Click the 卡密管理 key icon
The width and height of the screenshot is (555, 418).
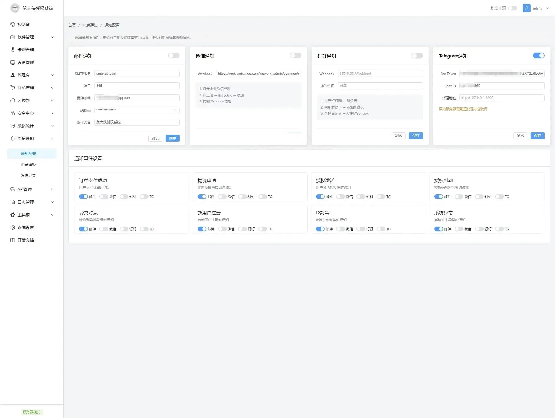pos(13,50)
